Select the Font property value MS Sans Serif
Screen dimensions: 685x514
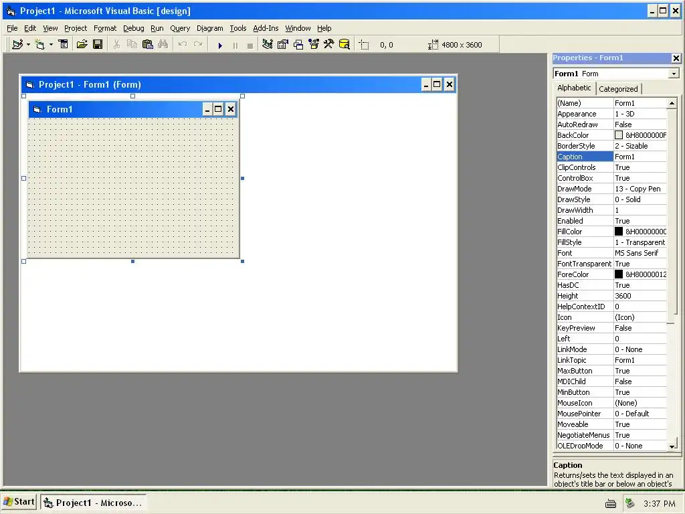pyautogui.click(x=640, y=253)
